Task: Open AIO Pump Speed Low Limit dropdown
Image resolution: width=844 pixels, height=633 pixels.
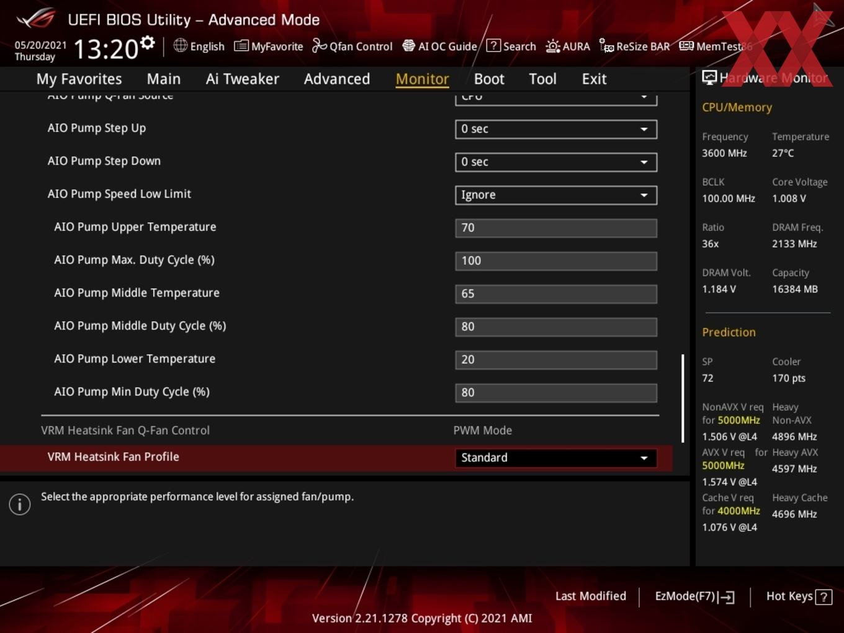Action: click(x=556, y=195)
